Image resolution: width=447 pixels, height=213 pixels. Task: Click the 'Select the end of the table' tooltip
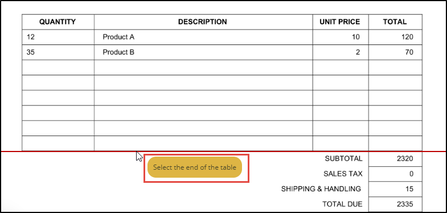195,167
